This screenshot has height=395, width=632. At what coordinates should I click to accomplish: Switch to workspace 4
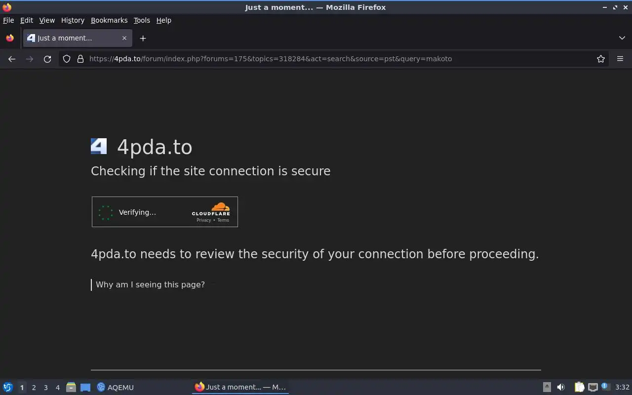click(x=57, y=388)
